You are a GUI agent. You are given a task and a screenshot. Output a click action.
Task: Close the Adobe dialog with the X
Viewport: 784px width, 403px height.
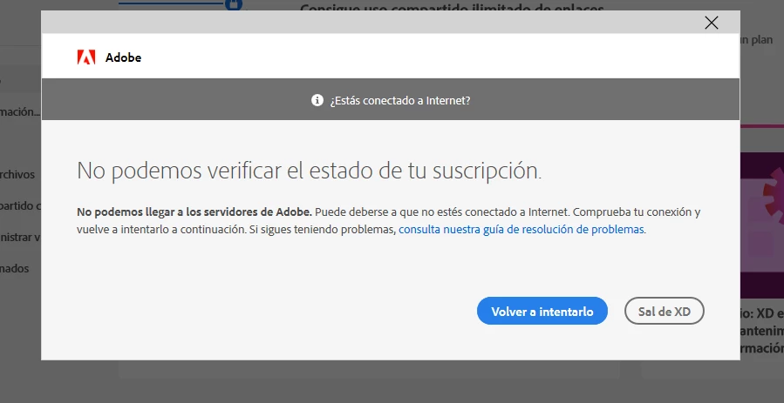click(x=711, y=23)
